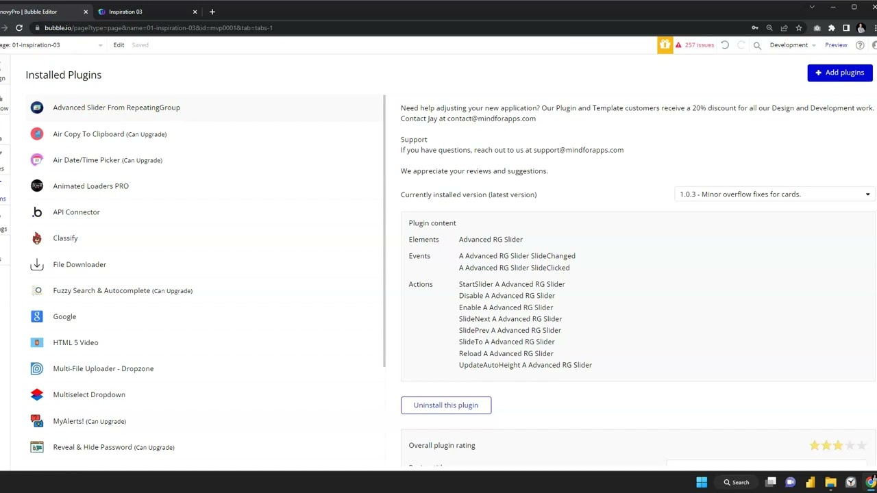Click the File Downloader plugin icon
877x493 pixels.
pyautogui.click(x=37, y=264)
